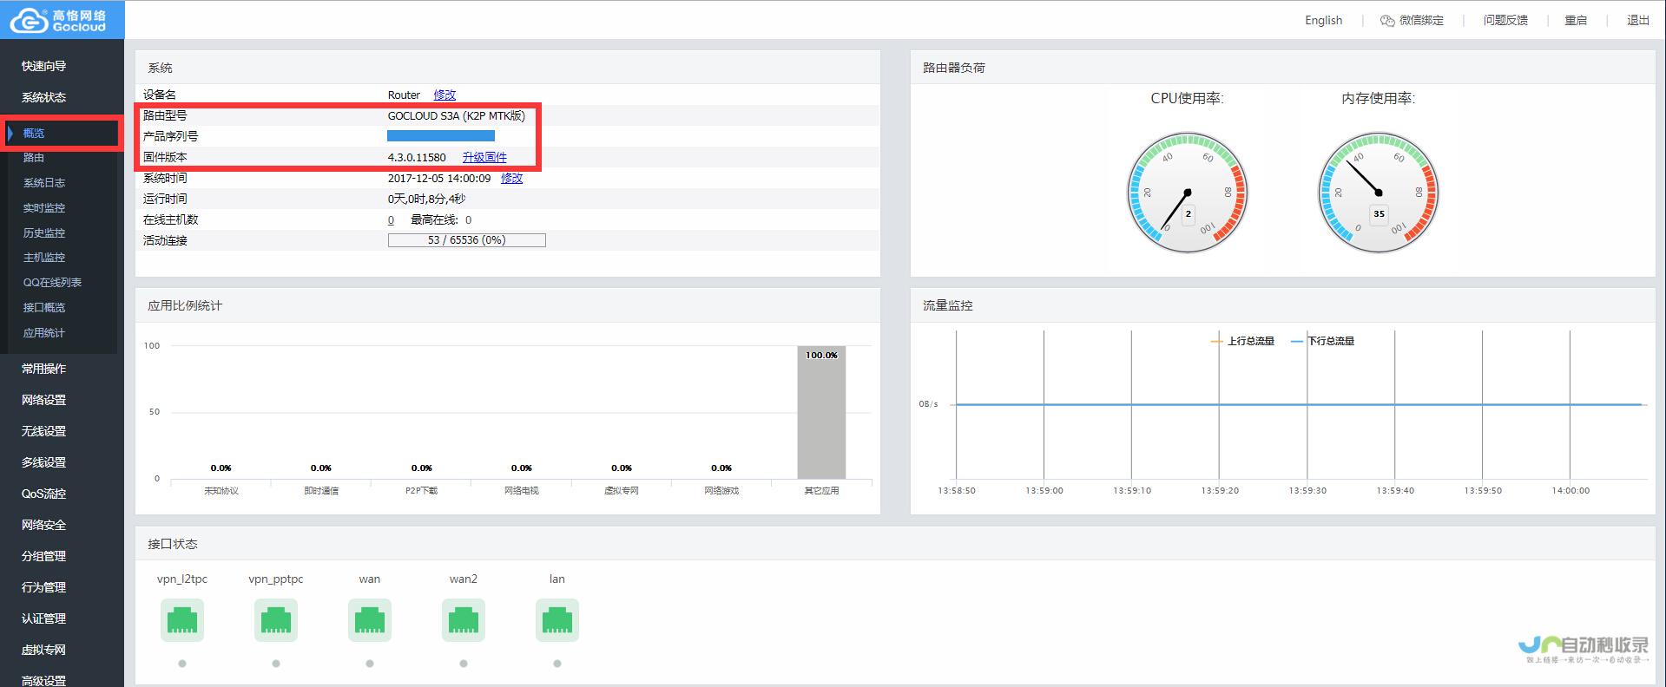Expand the 常用操作 menu

(44, 369)
